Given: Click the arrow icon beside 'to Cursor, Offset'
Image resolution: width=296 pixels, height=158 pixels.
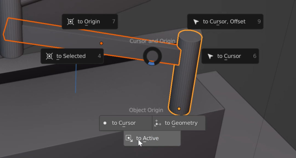Looking at the screenshot, I should point(196,22).
